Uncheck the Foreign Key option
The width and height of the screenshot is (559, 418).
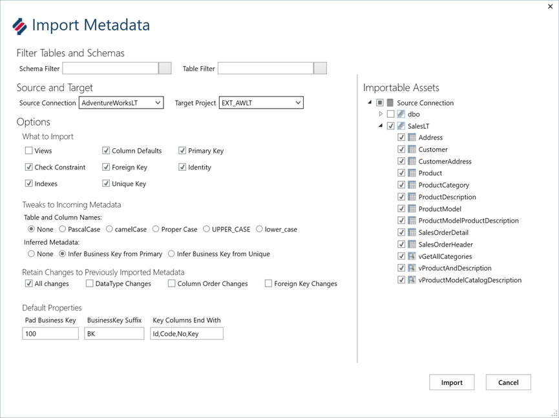(x=106, y=167)
